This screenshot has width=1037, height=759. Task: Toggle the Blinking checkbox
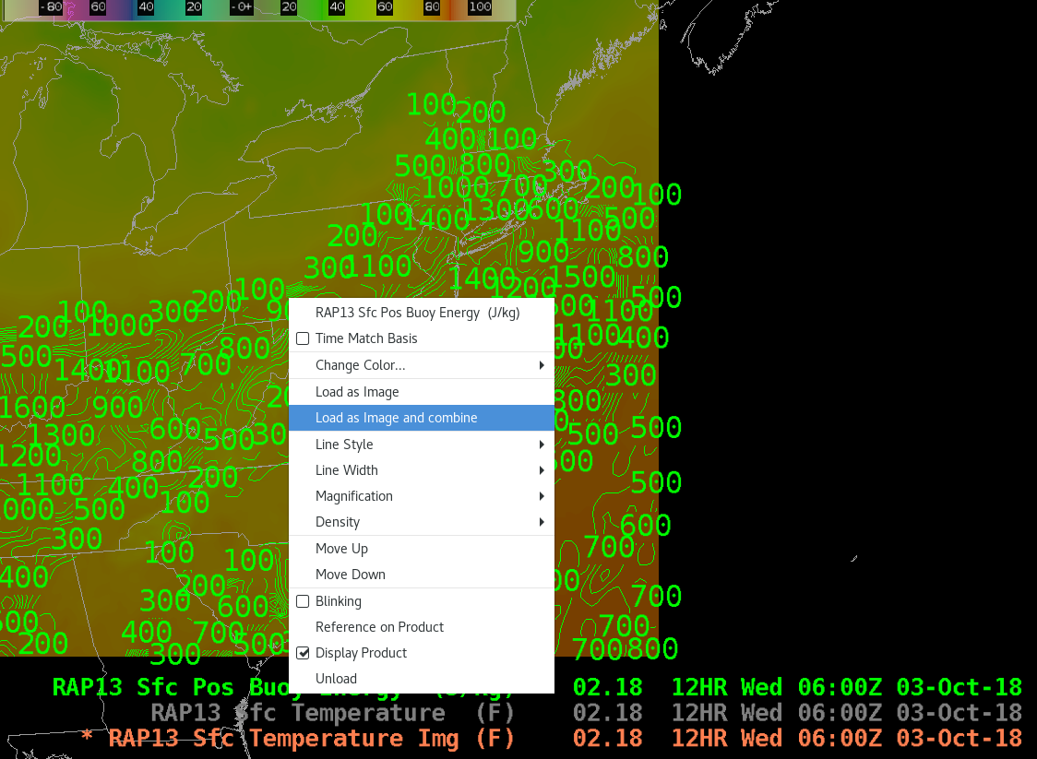click(303, 601)
